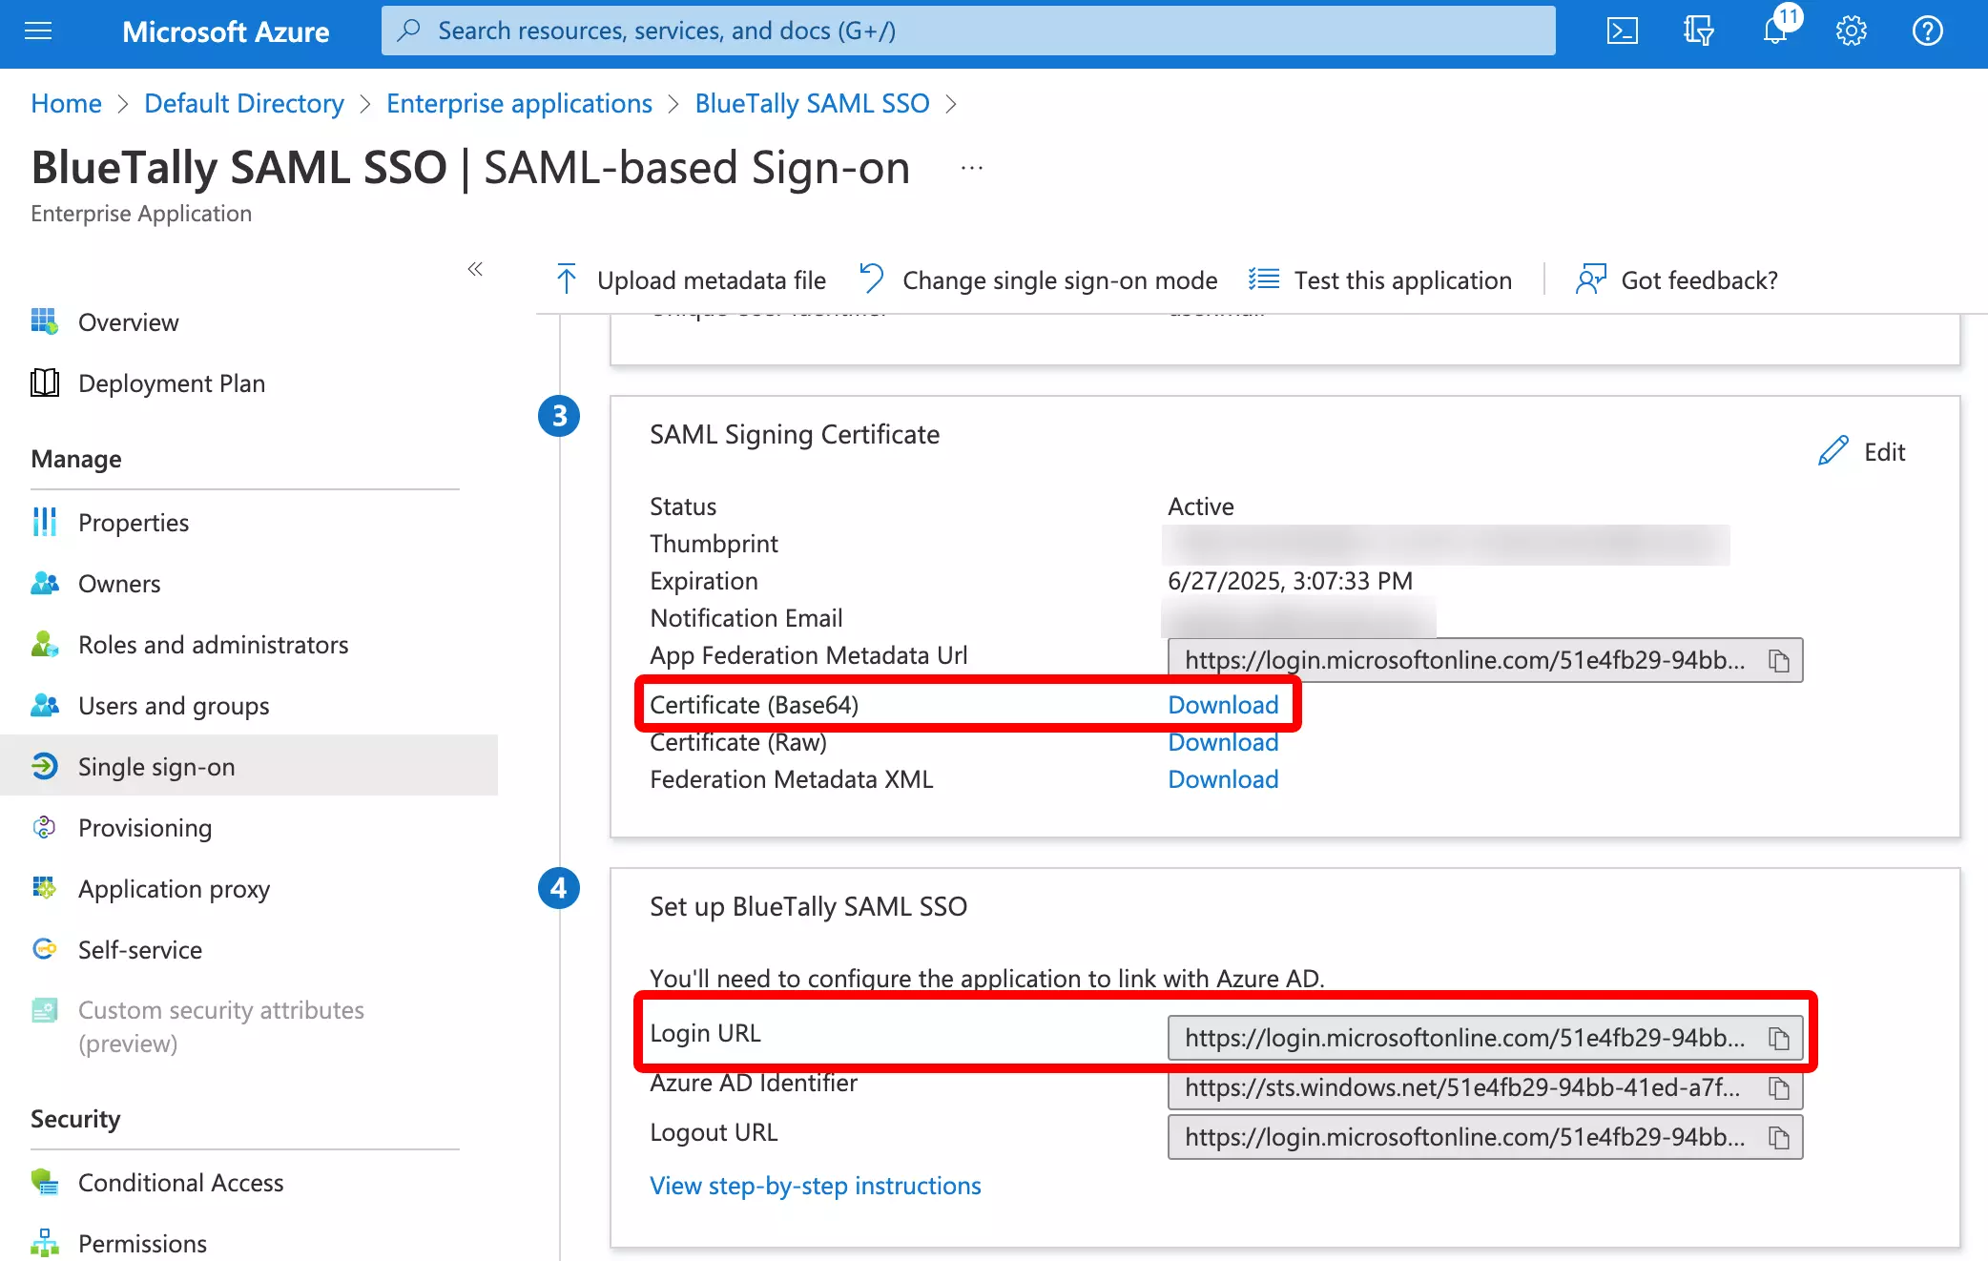Click the Active status value
Image resolution: width=1988 pixels, height=1261 pixels.
pos(1201,506)
